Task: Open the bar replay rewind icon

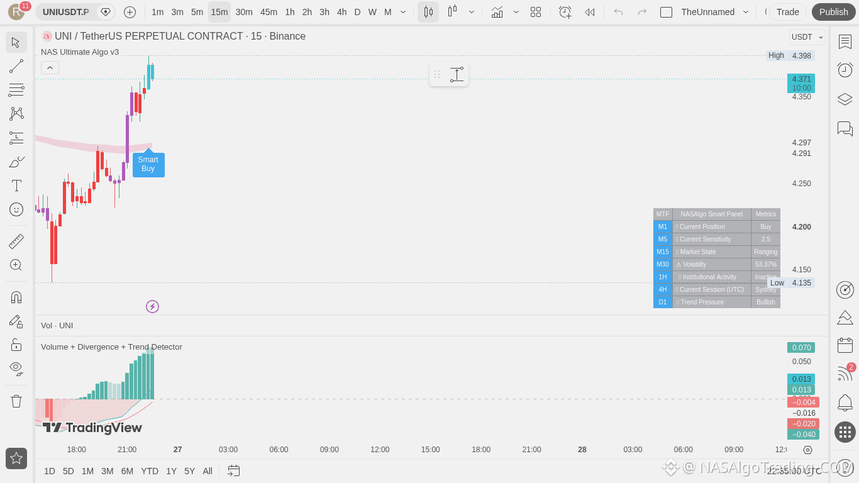Action: [x=589, y=12]
